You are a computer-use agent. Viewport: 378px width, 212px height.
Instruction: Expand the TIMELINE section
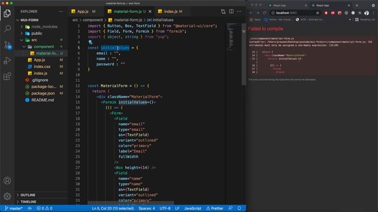pyautogui.click(x=18, y=201)
